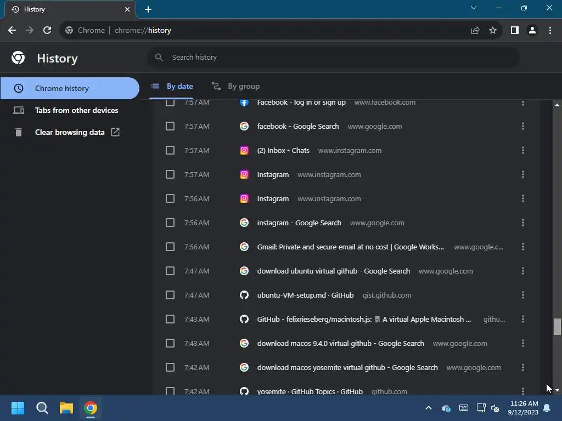This screenshot has height=421, width=562.
Task: Check the felixrieseberg/macintosh.js entry
Action: (x=170, y=319)
